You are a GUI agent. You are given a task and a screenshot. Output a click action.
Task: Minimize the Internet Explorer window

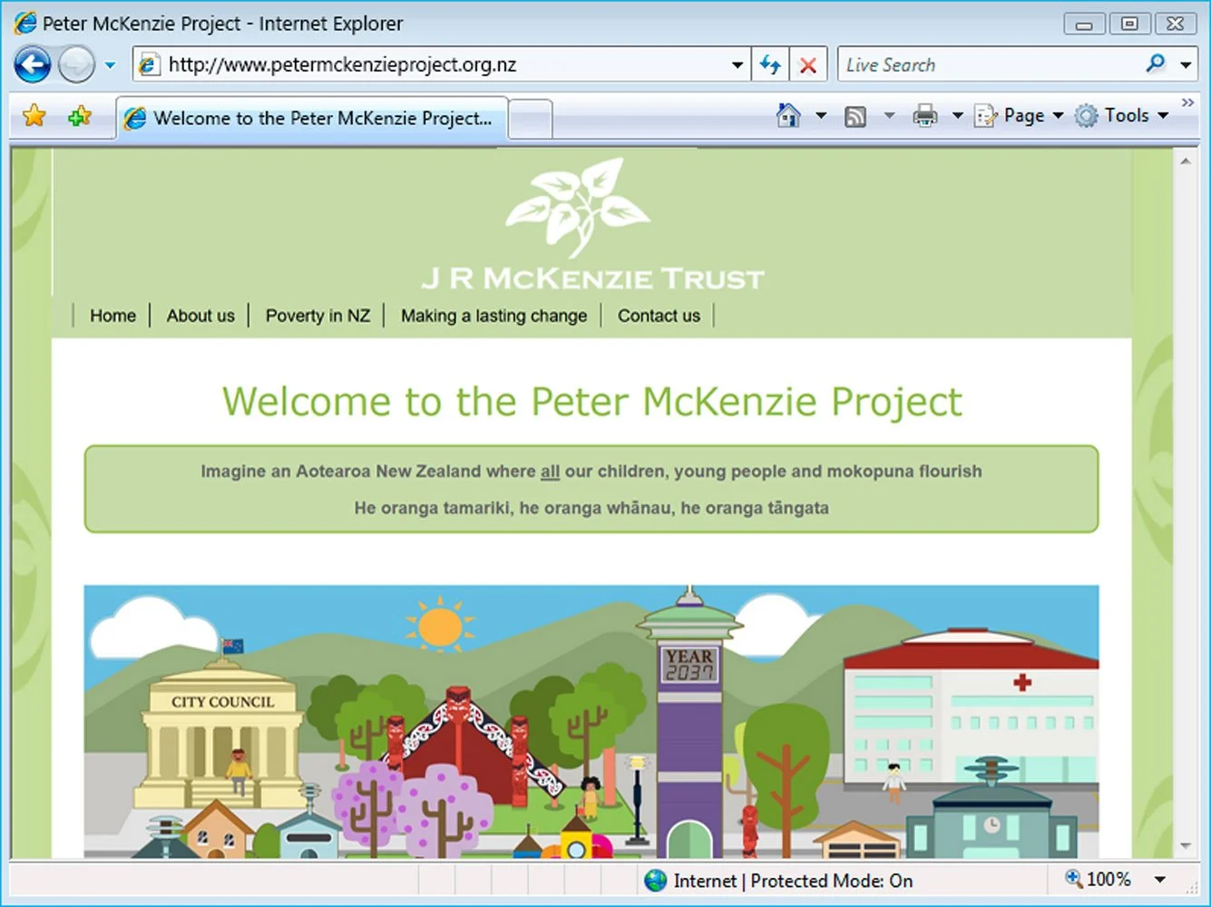(1084, 24)
